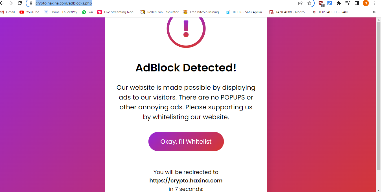Open the Extensions puzzle piece menu
Screen dimensions: 381x192
coord(338,3)
